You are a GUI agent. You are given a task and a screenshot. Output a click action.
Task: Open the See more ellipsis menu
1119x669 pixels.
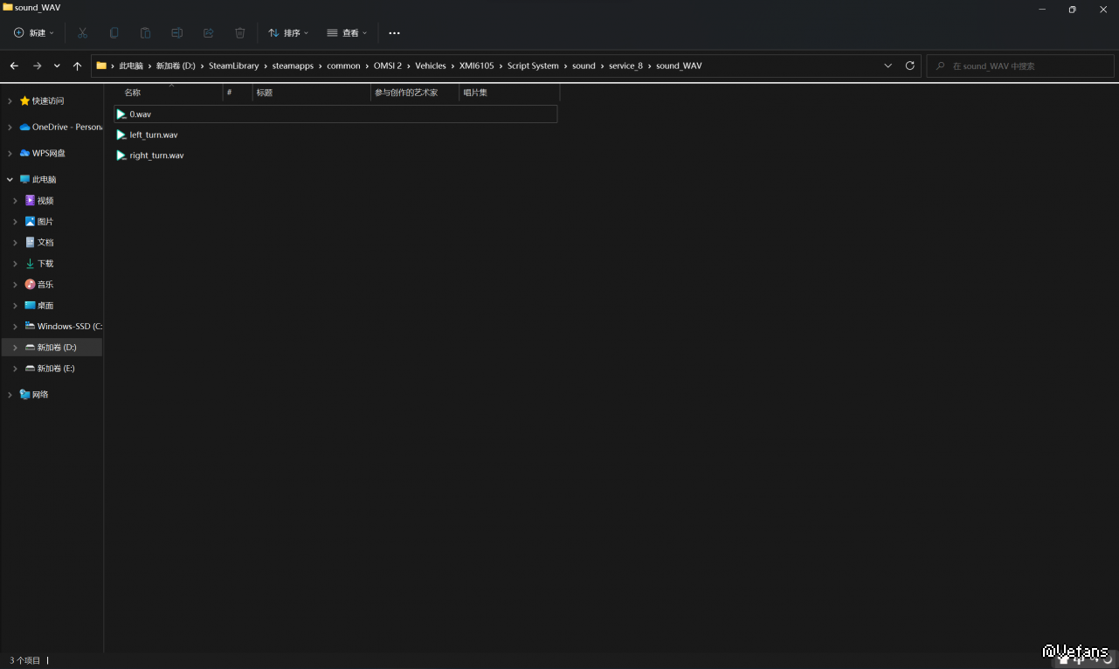click(x=394, y=33)
